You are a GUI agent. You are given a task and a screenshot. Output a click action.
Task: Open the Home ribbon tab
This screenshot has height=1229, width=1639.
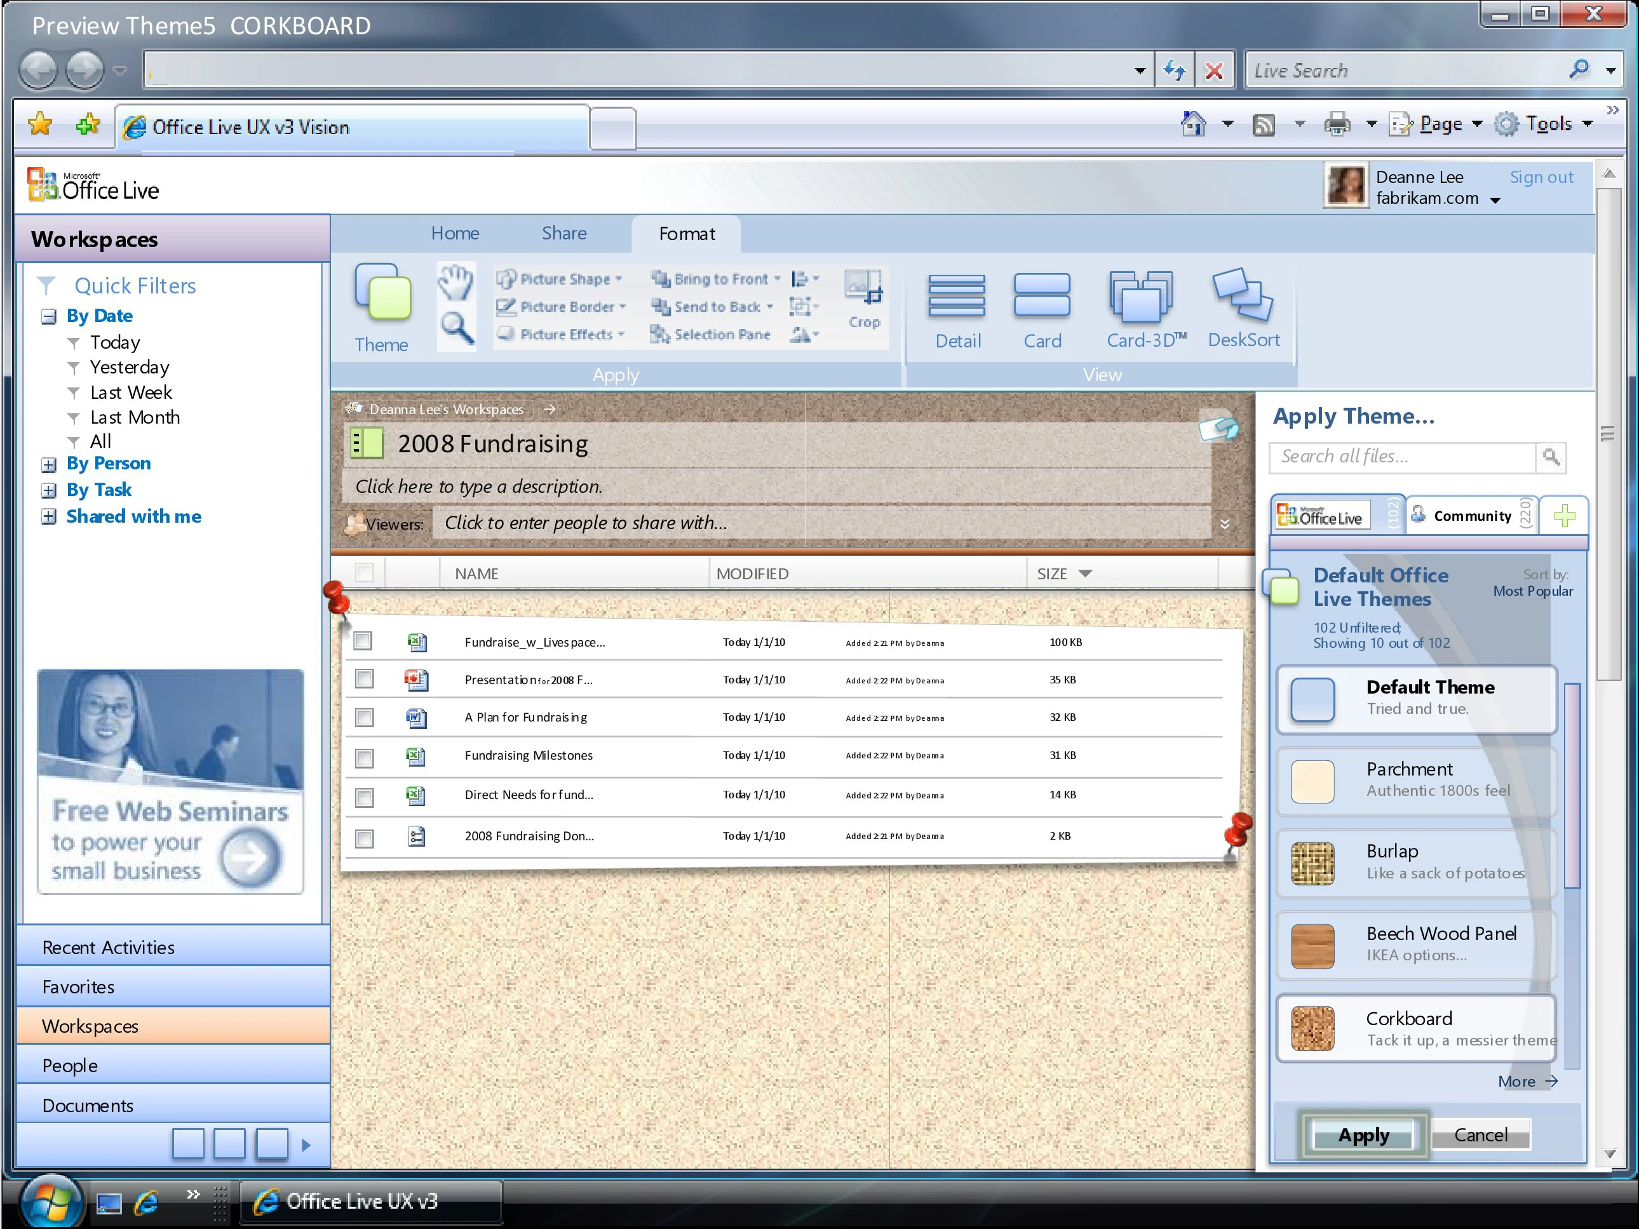(455, 233)
